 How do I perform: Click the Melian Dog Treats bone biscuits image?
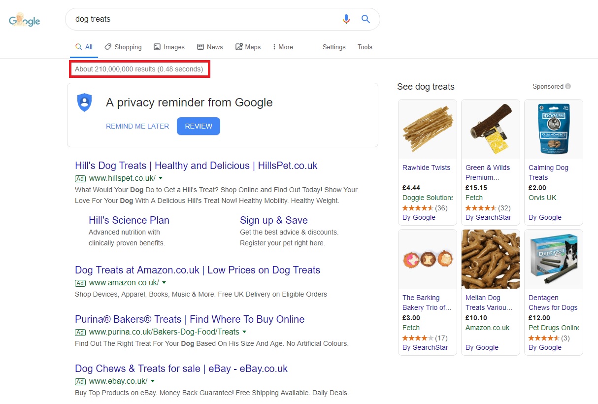click(x=491, y=259)
